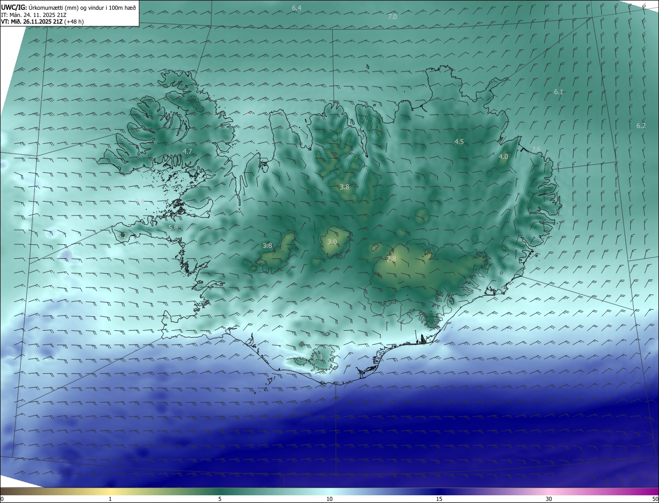Click the 6.2 value label

coord(641,125)
